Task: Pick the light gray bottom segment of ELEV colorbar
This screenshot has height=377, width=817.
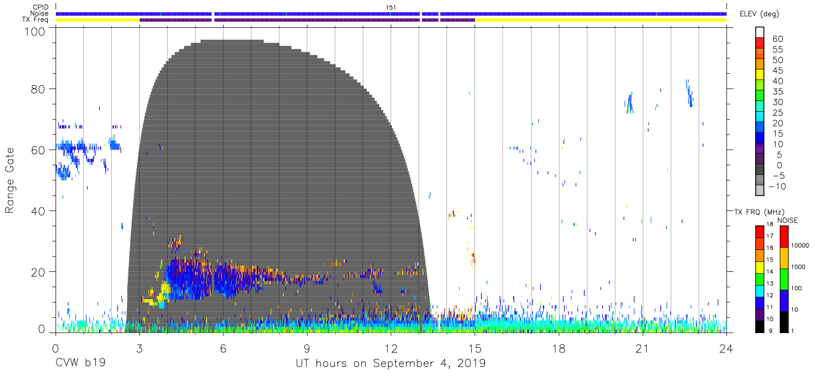Action: pyautogui.click(x=760, y=191)
